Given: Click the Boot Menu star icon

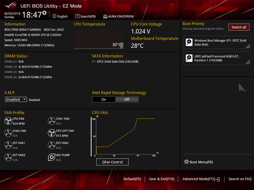Looking at the screenshot, I should pyautogui.click(x=187, y=162).
